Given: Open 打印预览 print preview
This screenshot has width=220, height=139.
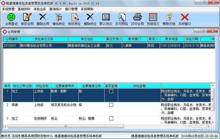Looking at the screenshot, I should (x=122, y=19).
